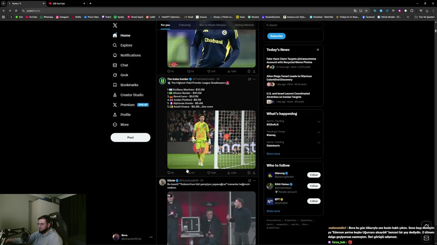Screen dimensions: 437x245
Task: Open more options on Index Insider post
Action: [x=254, y=79]
